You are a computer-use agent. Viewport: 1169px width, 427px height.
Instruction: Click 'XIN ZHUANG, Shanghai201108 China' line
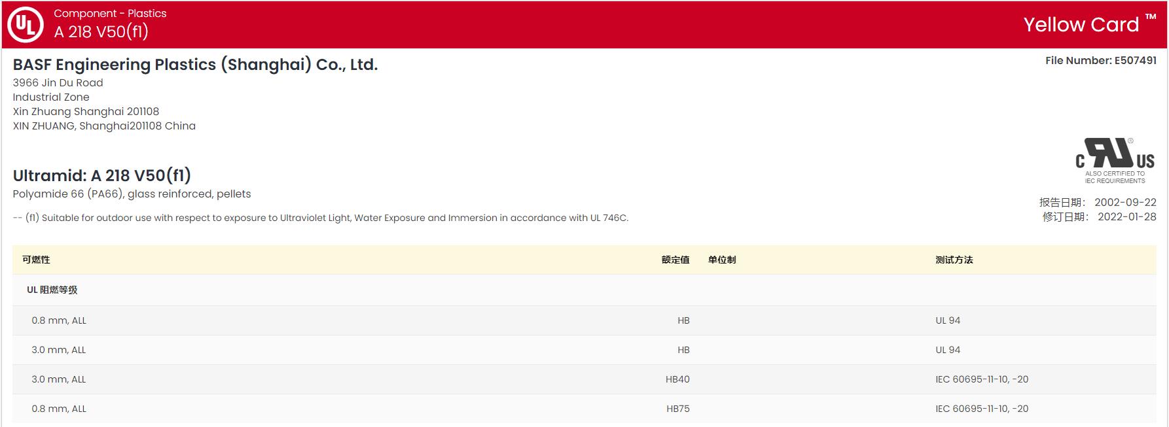coord(104,126)
